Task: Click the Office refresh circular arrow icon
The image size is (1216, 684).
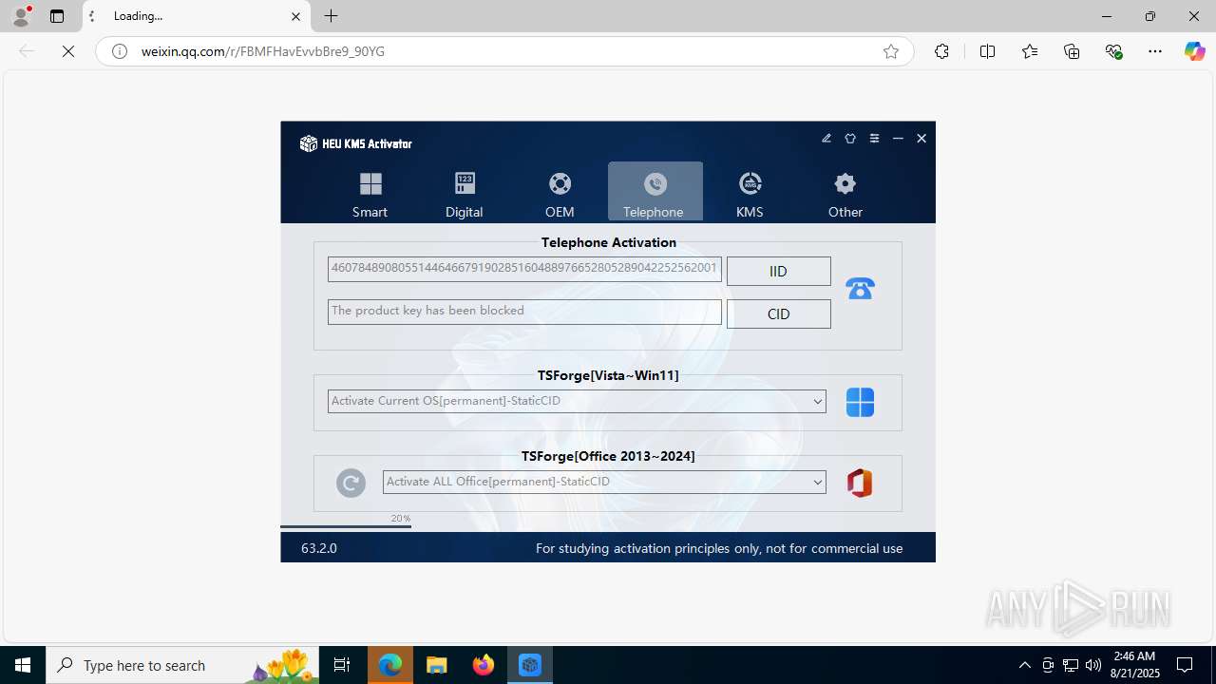Action: coord(351,483)
